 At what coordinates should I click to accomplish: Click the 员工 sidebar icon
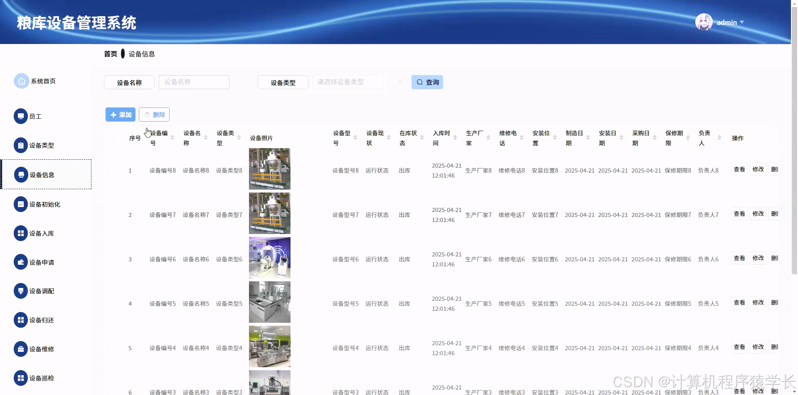click(x=21, y=116)
